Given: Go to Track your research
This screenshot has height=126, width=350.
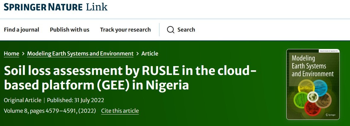Looking at the screenshot, I should (x=125, y=30).
